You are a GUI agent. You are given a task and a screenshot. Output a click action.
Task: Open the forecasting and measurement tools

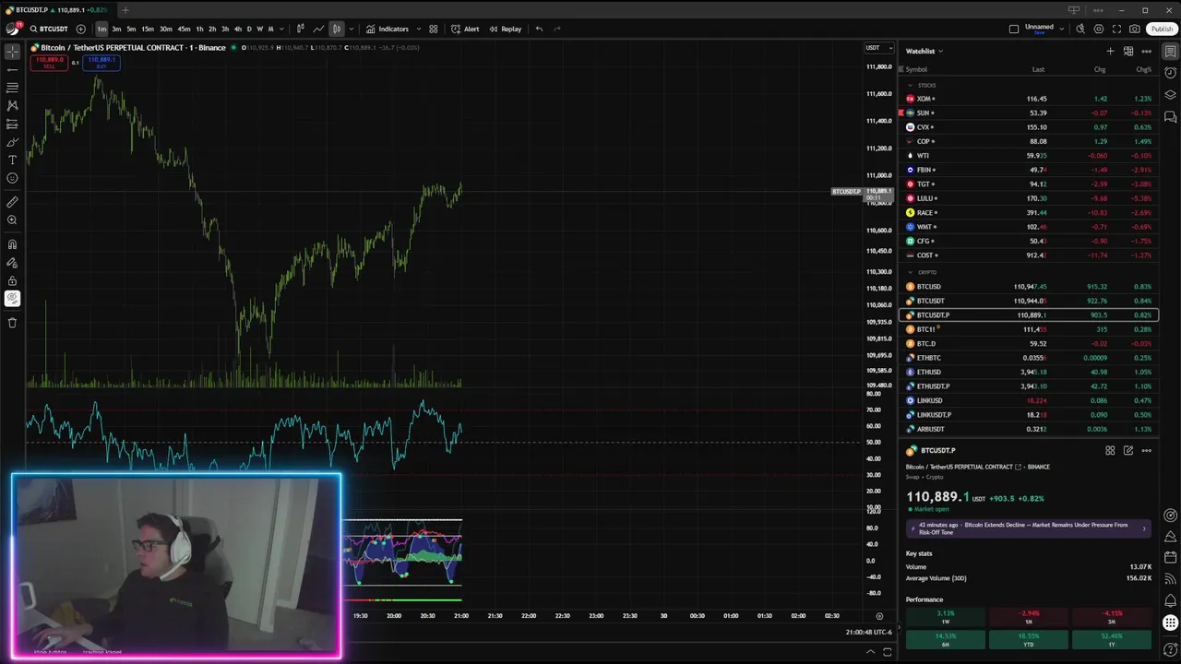(x=12, y=124)
